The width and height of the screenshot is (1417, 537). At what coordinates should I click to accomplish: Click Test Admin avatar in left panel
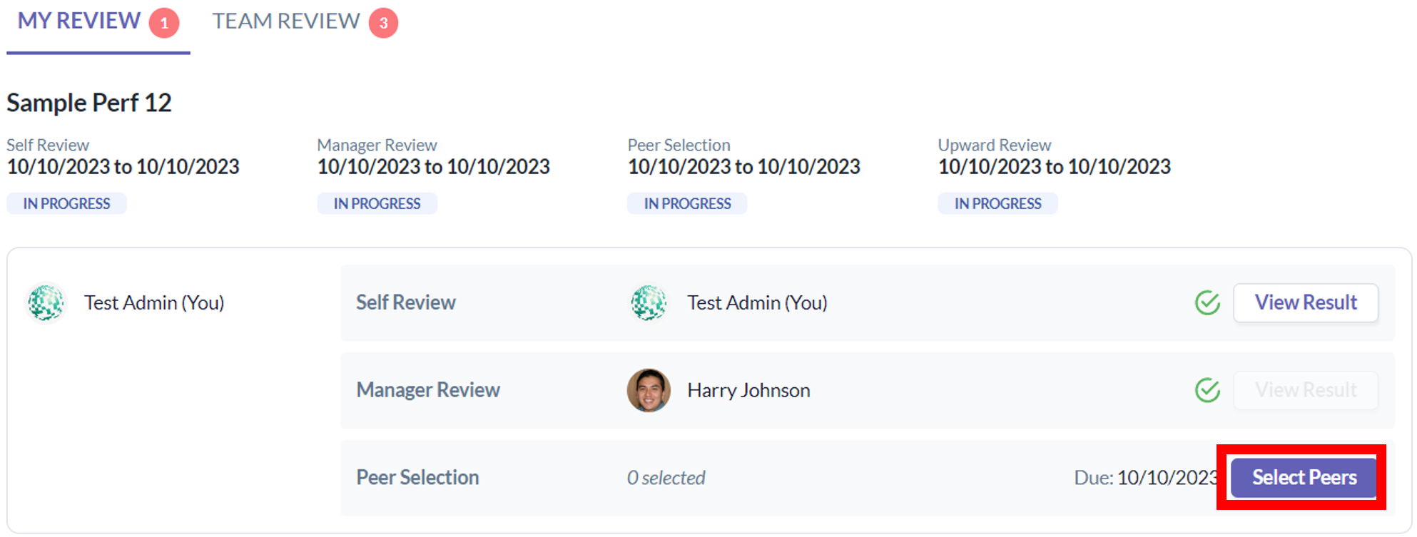click(x=46, y=303)
